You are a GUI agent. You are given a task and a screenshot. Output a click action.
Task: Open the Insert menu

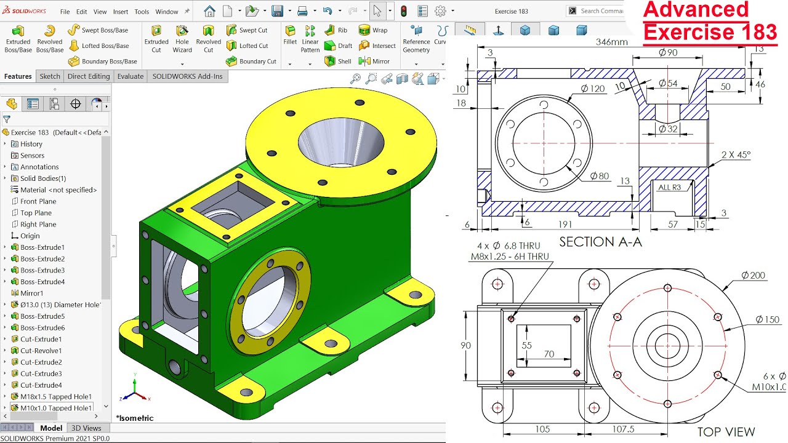coord(121,12)
